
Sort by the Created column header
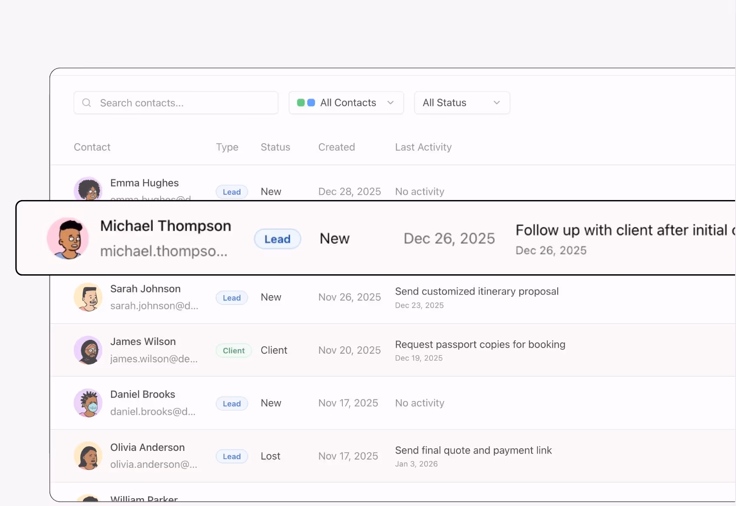pos(336,147)
